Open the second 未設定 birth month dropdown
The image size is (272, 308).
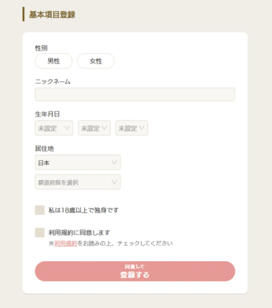[x=94, y=128]
